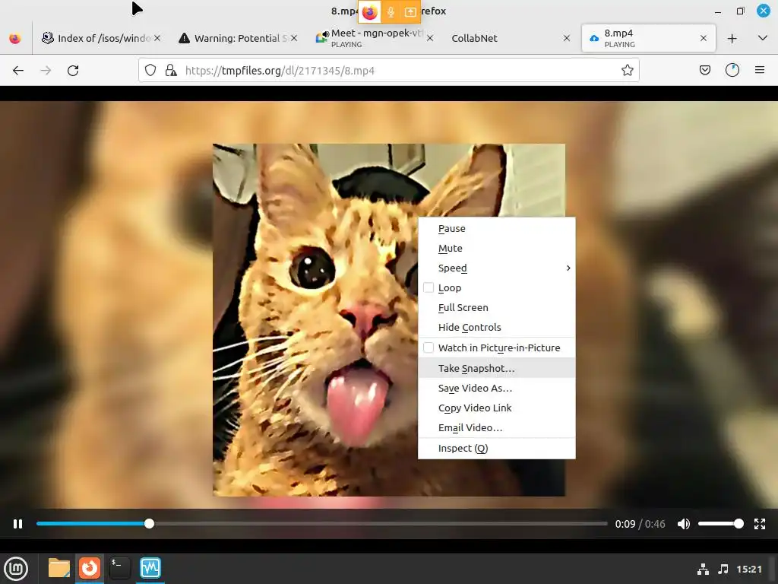Image resolution: width=778 pixels, height=584 pixels.
Task: Expand the list all tabs chevron
Action: click(x=763, y=38)
